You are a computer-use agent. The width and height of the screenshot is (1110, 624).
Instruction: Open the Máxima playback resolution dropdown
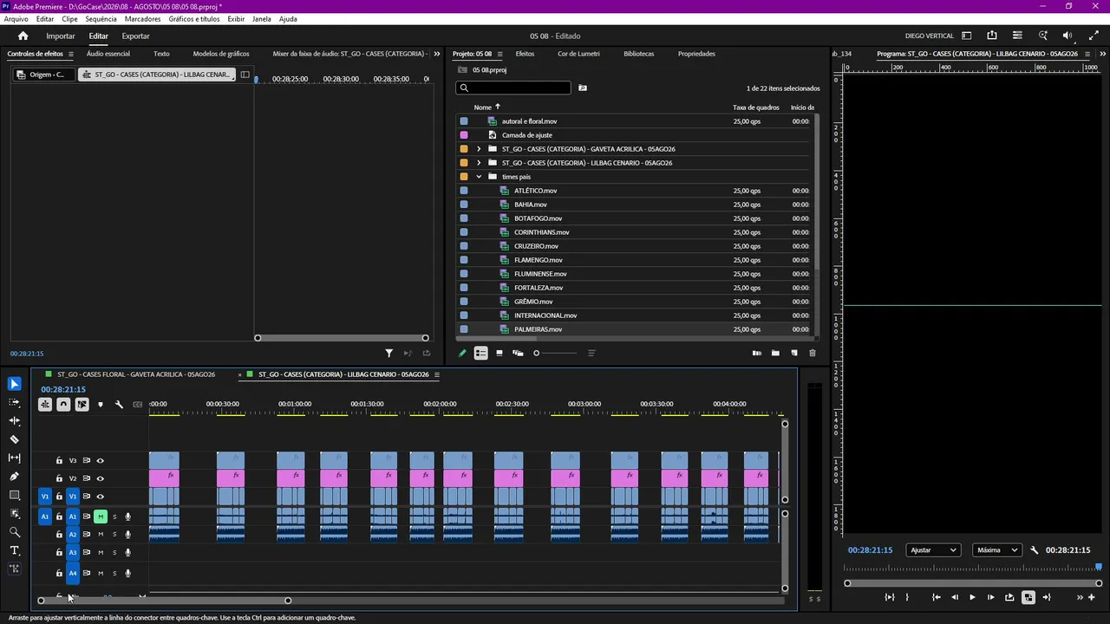(x=996, y=550)
